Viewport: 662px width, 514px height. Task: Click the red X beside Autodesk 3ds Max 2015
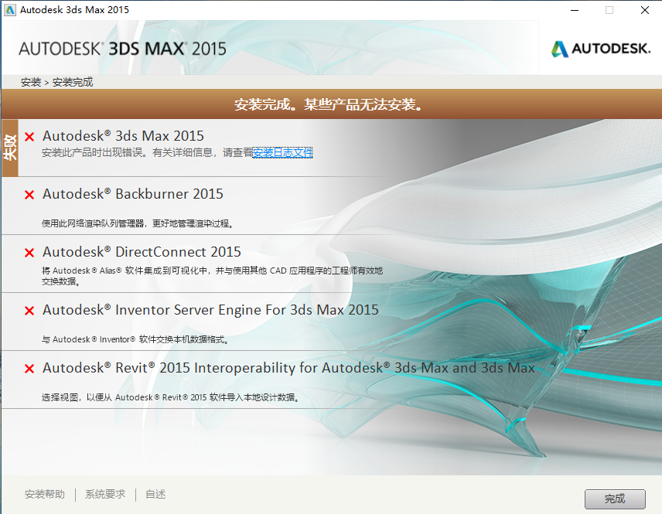[29, 137]
